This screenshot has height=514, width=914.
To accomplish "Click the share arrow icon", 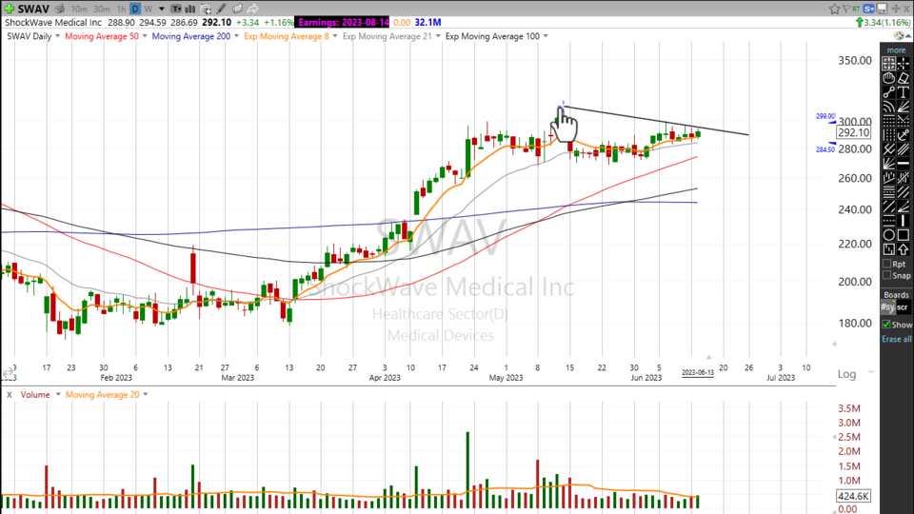I will click(252, 9).
